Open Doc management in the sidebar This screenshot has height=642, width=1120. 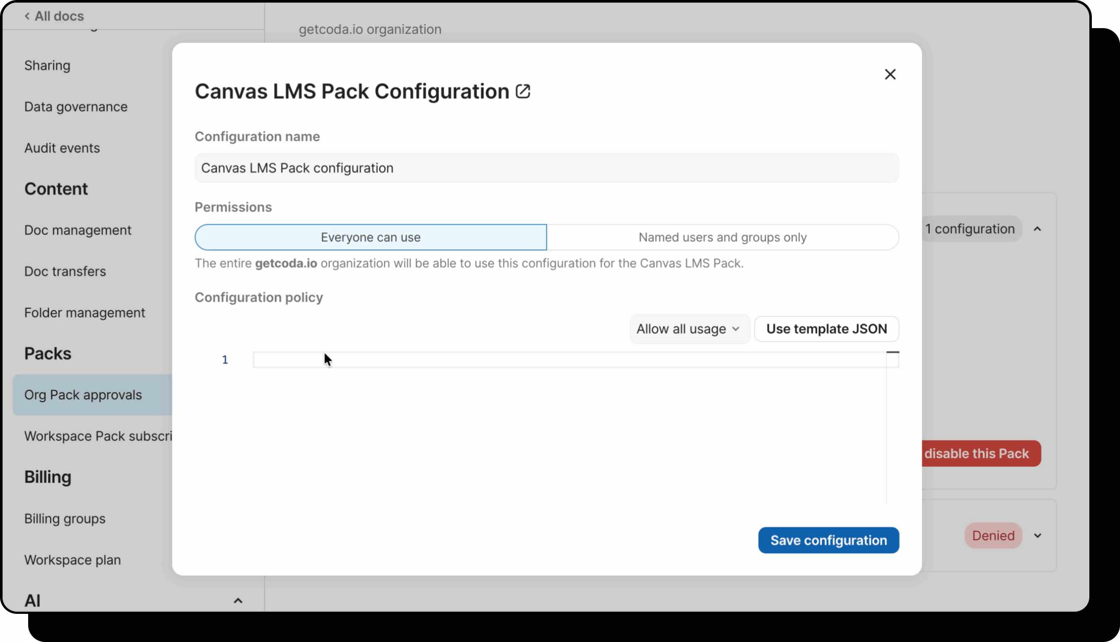coord(78,230)
